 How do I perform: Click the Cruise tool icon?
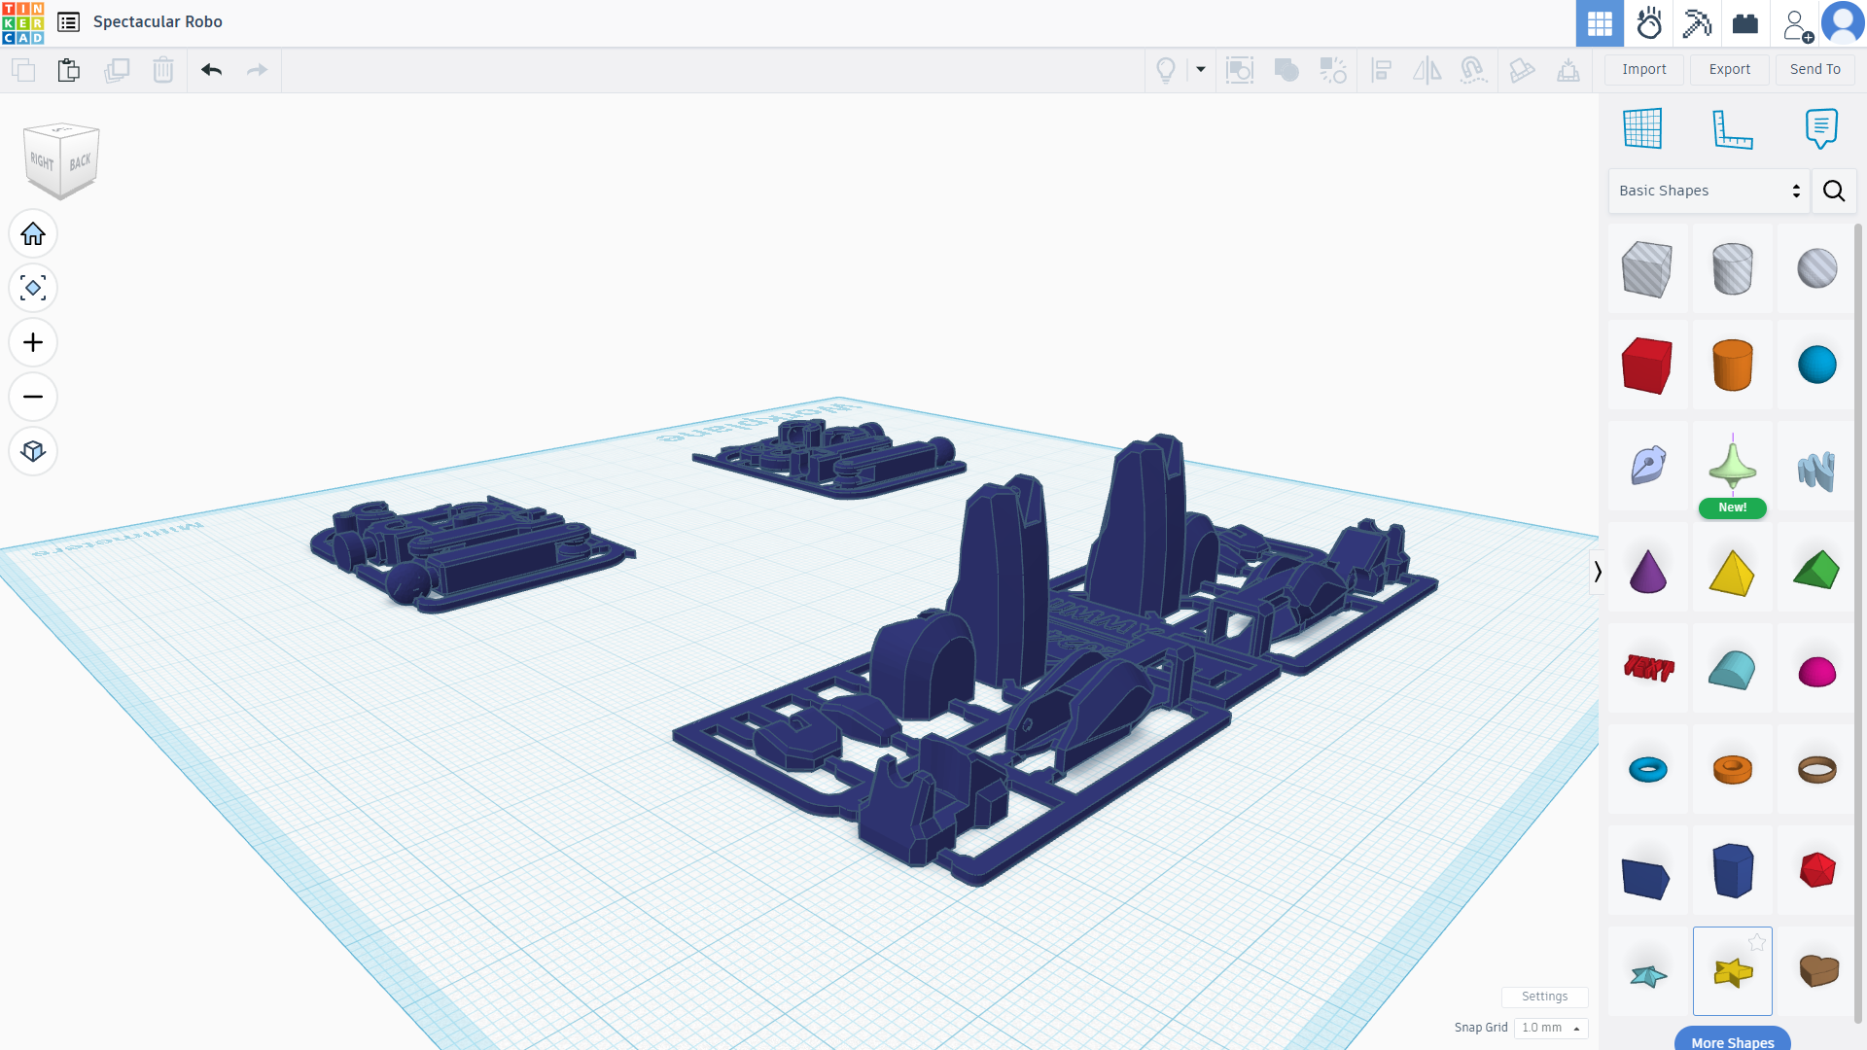click(1473, 70)
